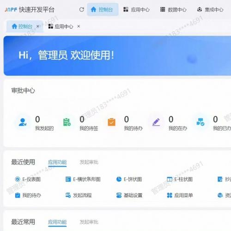Open the 应用菜单 shortcut

click(180, 195)
